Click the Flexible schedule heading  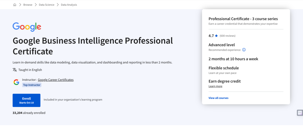[x=224, y=68]
